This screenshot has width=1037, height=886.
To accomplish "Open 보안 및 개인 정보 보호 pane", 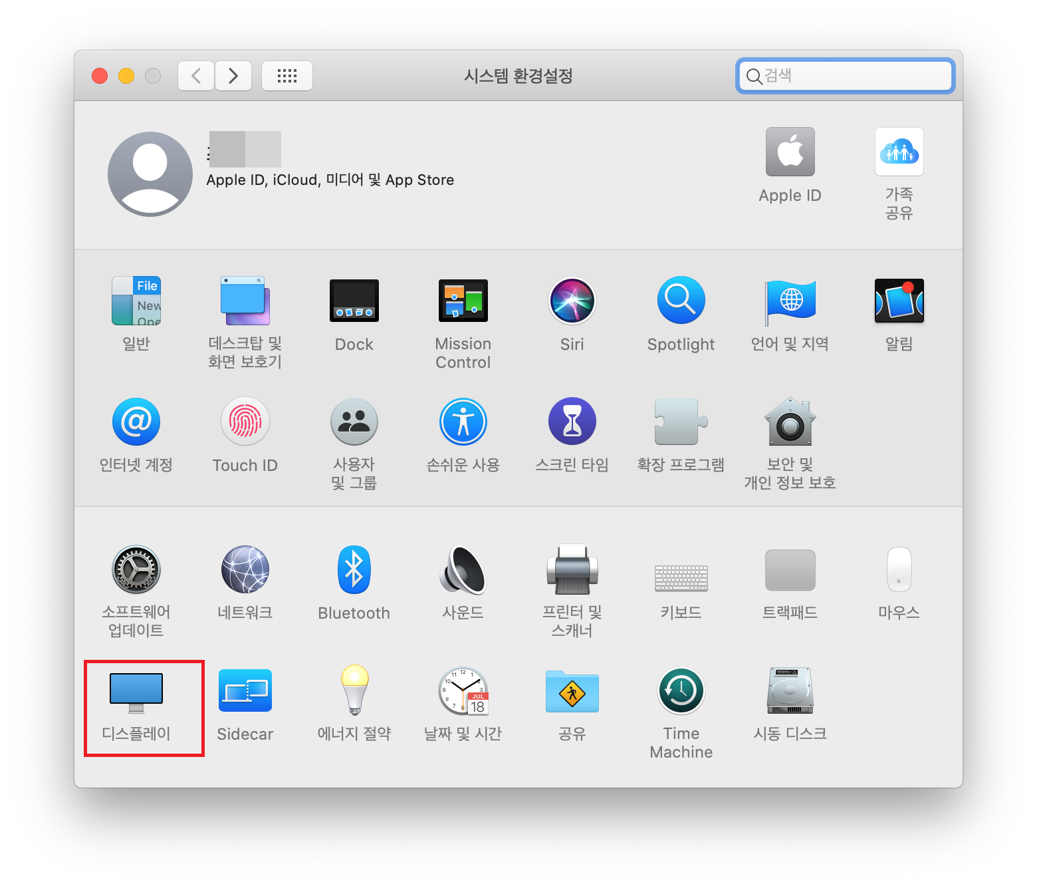I will [x=790, y=422].
